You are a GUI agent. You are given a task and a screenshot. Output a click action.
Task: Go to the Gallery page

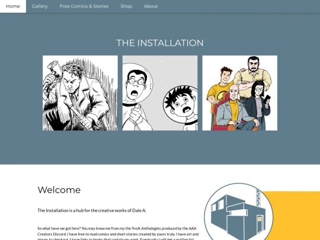coord(40,7)
